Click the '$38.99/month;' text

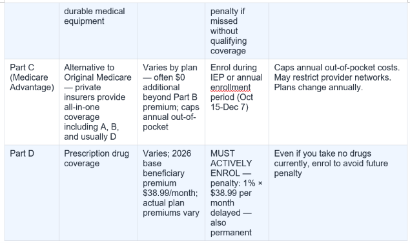click(170, 193)
